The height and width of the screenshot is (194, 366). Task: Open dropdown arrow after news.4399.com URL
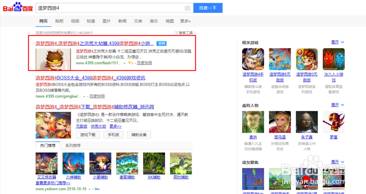(84, 96)
